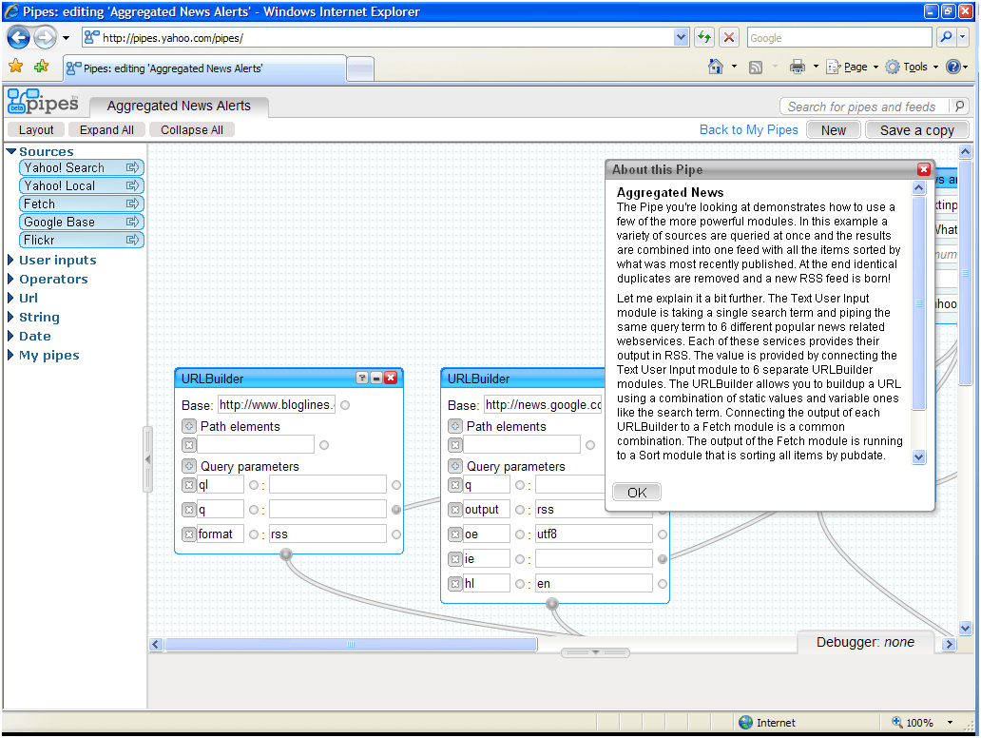This screenshot has height=738, width=981.
Task: Expand the Date section
Action: 10,336
